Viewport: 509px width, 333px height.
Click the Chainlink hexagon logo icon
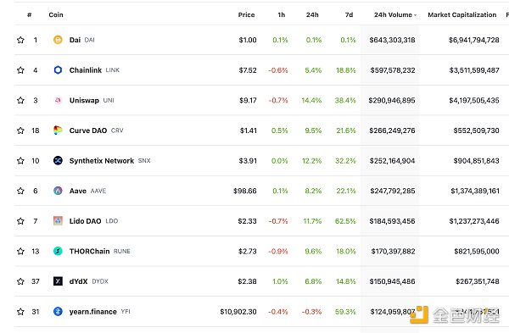(x=58, y=70)
